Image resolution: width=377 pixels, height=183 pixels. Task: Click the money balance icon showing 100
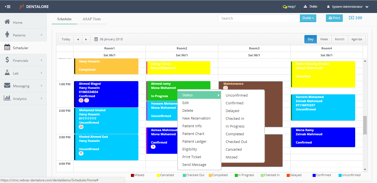coord(351,18)
